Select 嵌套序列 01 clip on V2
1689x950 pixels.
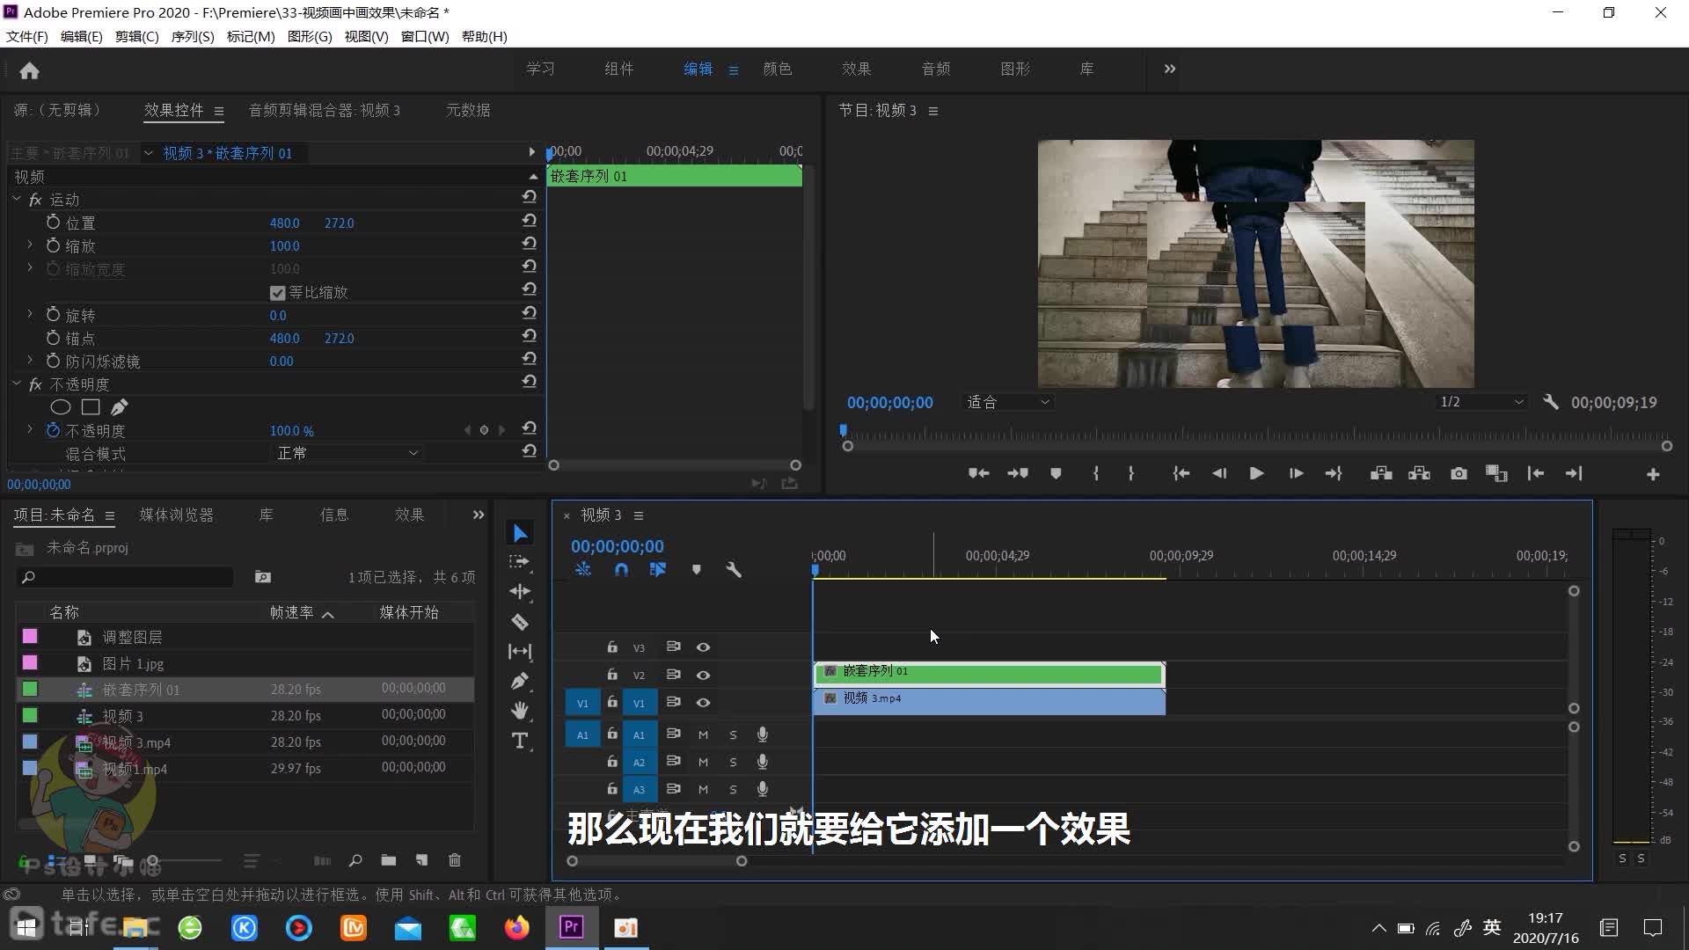pyautogui.click(x=989, y=675)
